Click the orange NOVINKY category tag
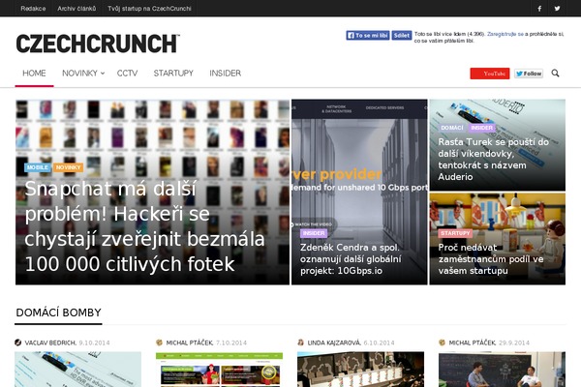The height and width of the screenshot is (387, 581). 68,167
